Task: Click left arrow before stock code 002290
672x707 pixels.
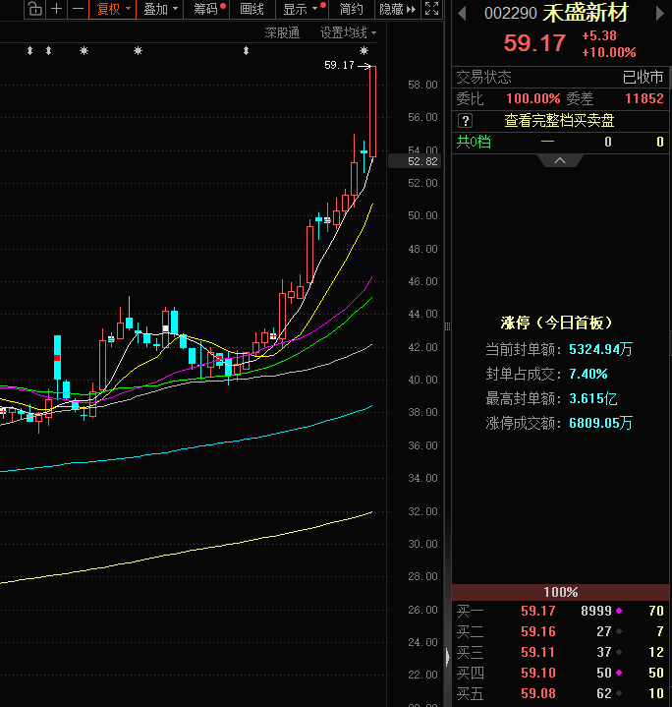Action: click(462, 14)
